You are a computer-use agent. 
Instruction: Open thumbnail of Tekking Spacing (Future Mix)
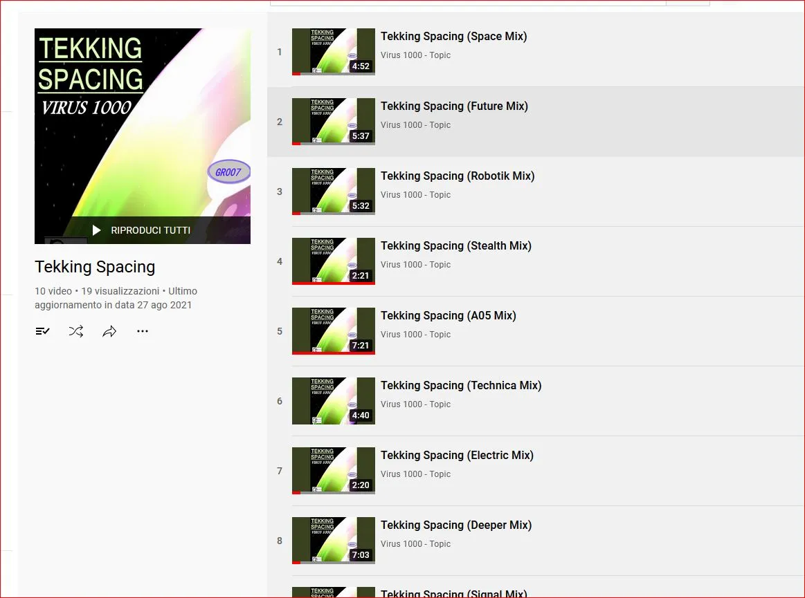click(x=333, y=122)
